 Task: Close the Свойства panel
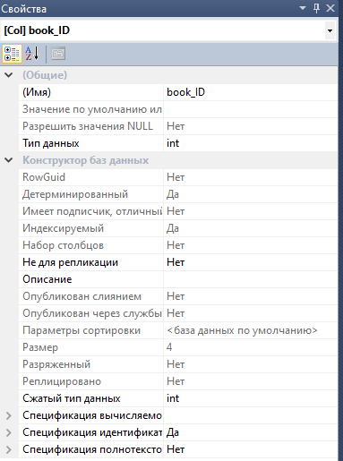pos(330,8)
